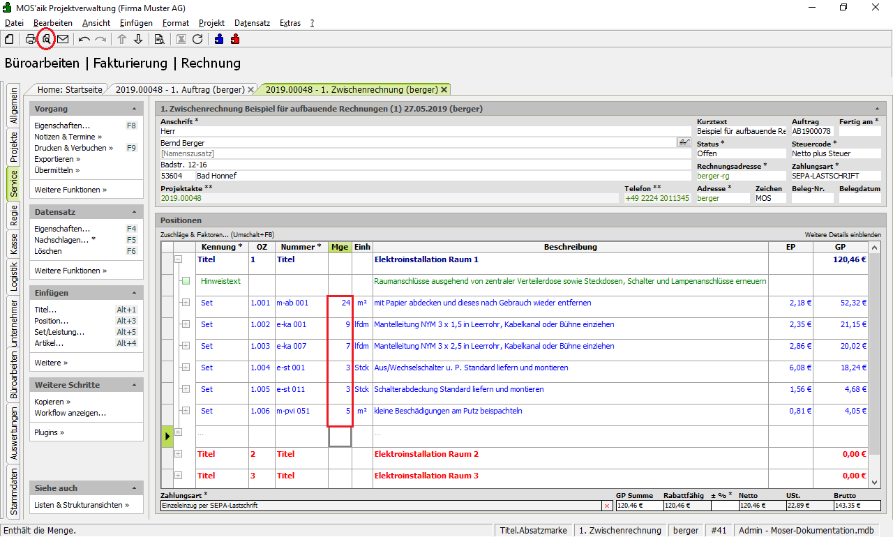893x537 pixels.
Task: Click the refresh circular arrow icon
Action: [x=197, y=39]
